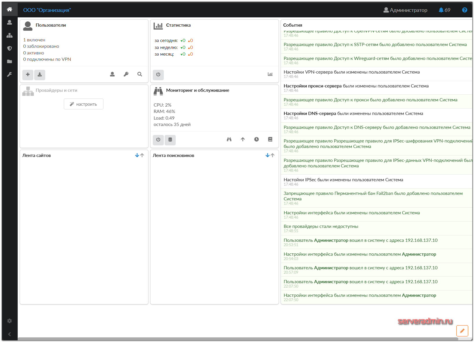The image size is (474, 342).
Task: Open the Администратор user menu
Action: (x=405, y=10)
